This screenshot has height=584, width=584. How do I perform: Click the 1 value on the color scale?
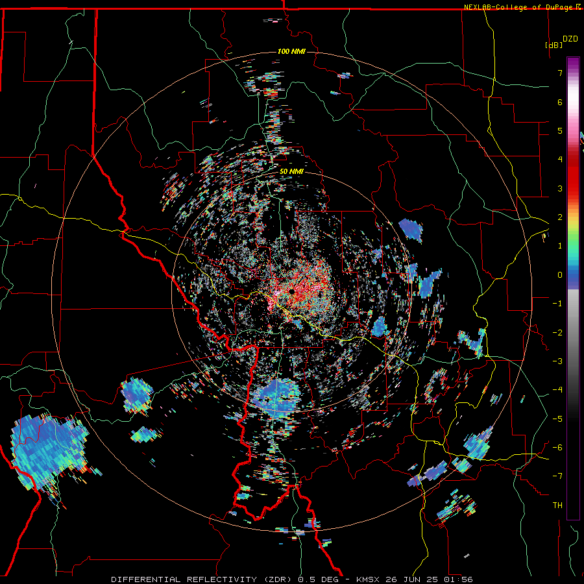click(x=560, y=246)
